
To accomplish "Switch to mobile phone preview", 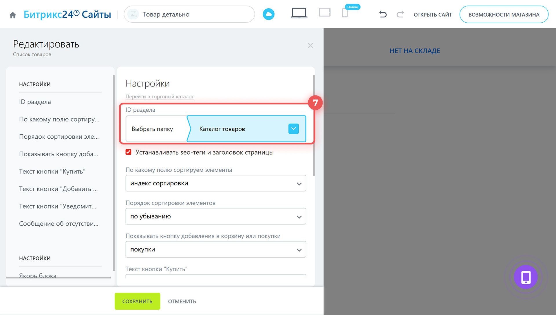I will (x=345, y=13).
